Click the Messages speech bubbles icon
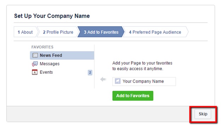221x127 pixels. click(35, 64)
